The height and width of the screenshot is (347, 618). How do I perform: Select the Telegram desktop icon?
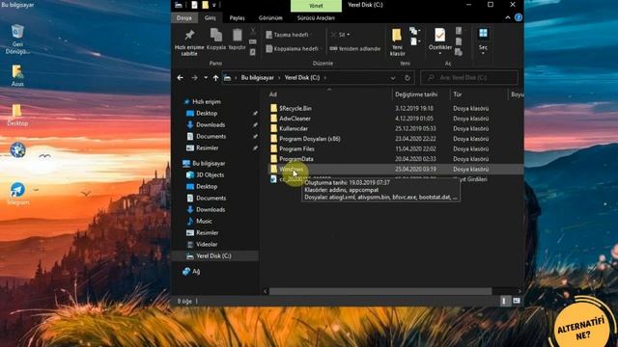[x=17, y=194]
